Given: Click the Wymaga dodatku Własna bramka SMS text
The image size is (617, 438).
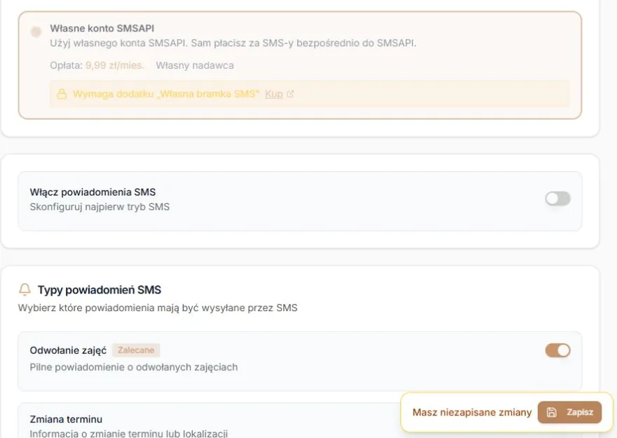Looking at the screenshot, I should [x=166, y=94].
